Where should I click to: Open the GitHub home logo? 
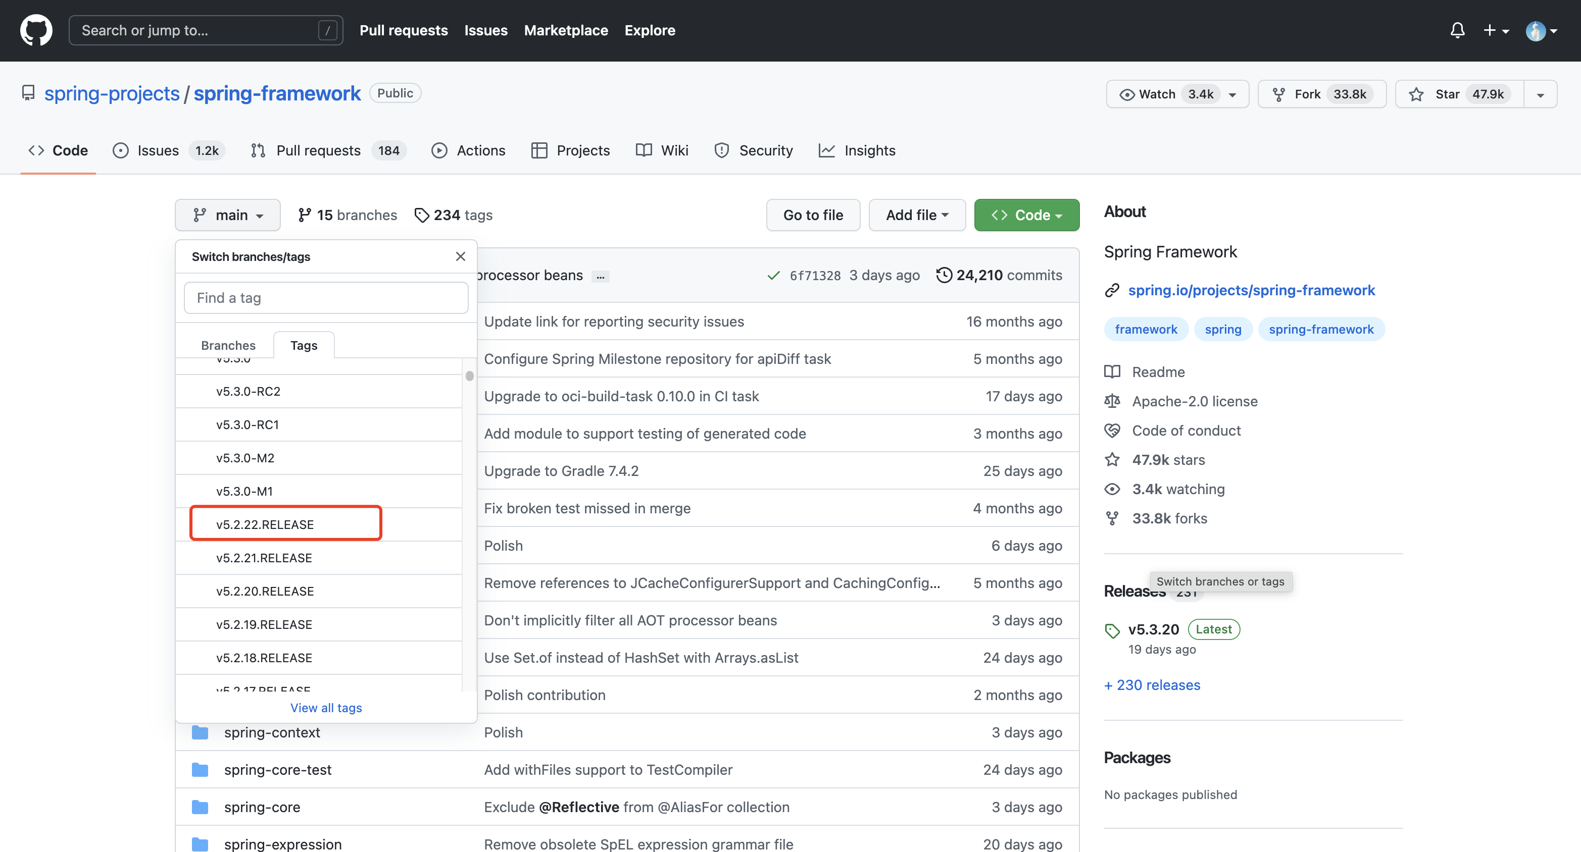36,30
